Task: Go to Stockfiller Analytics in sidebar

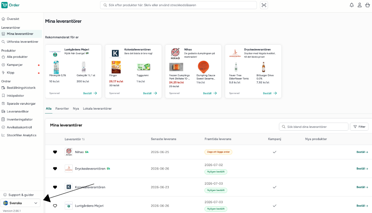Action: coord(21,135)
